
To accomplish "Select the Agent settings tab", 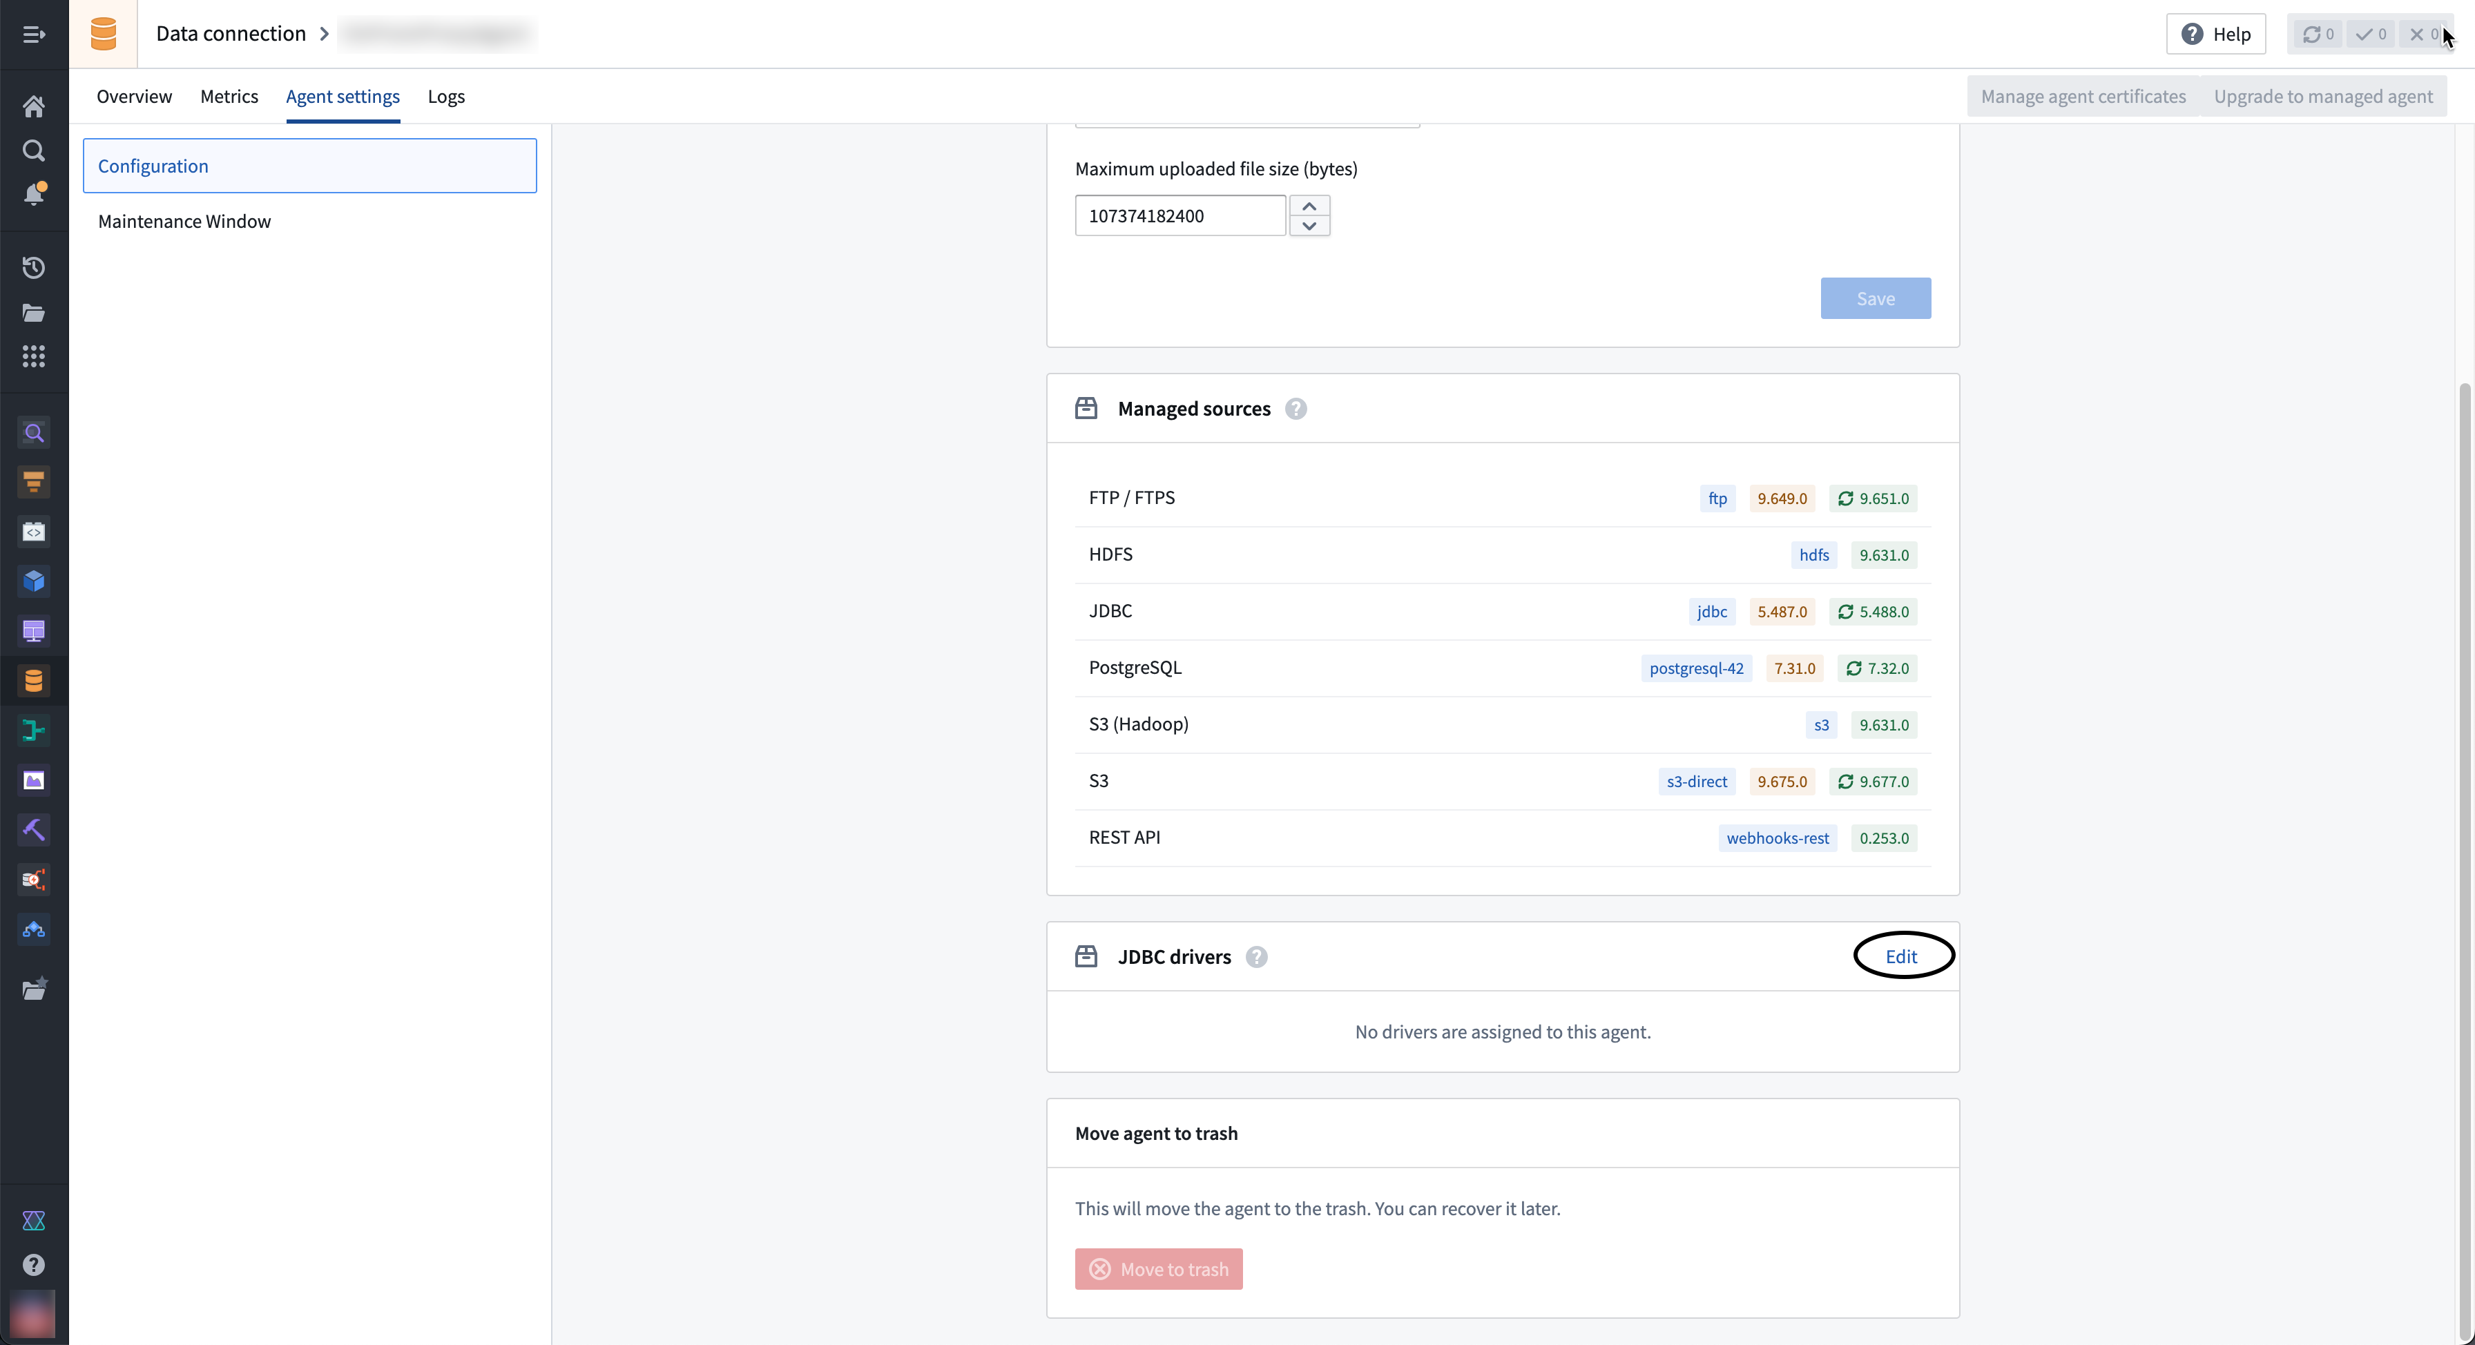I will pos(343,96).
